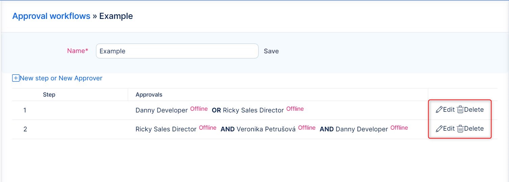Click the Approvals column header

(149, 95)
